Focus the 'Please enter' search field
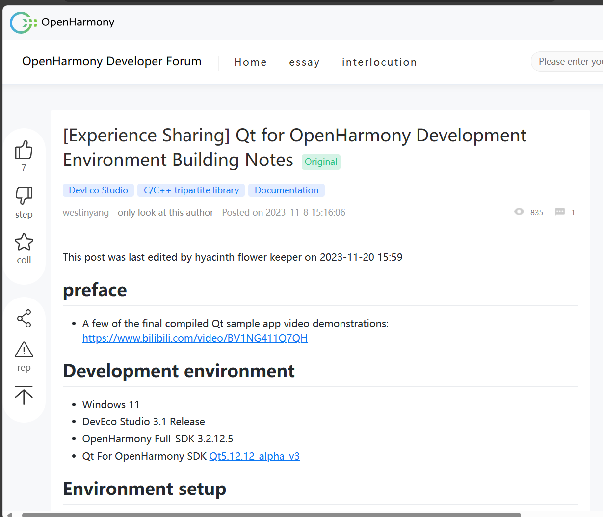Image resolution: width=603 pixels, height=517 pixels. [567, 61]
